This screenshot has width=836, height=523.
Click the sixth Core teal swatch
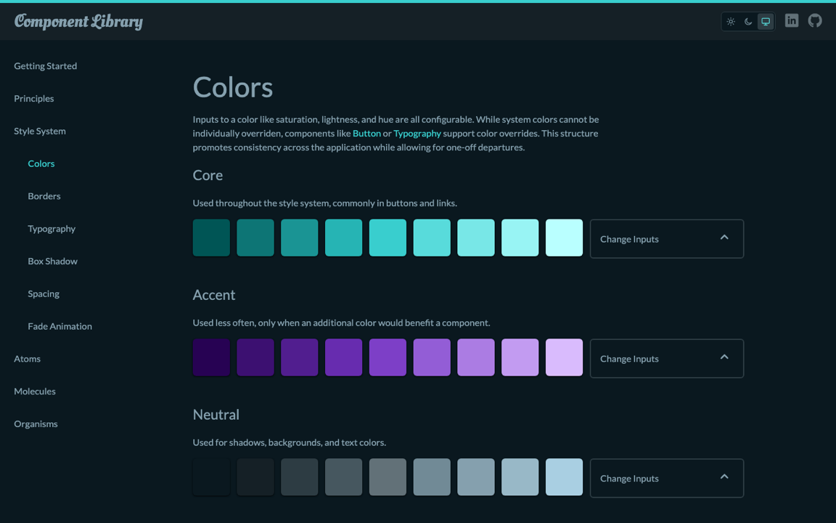click(432, 238)
